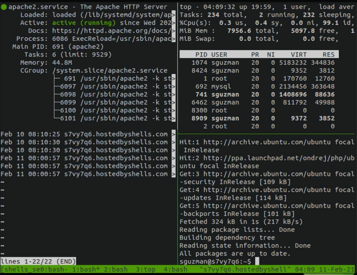Click the shell prompt cursor after sguzman@s7vy7q6

tap(257, 261)
